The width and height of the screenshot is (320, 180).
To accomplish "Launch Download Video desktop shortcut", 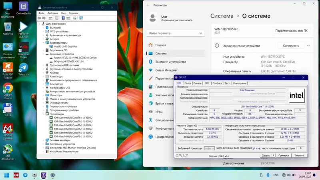I will point(24,51).
